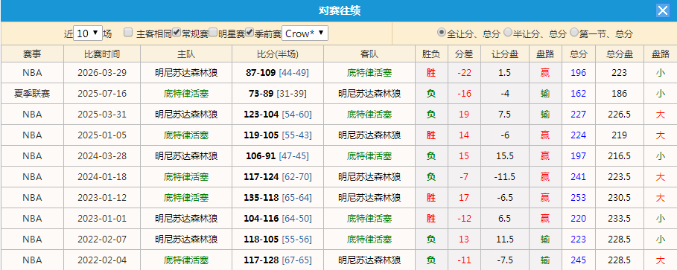
Task: Open the 104-116 score link
Action: pos(261,218)
